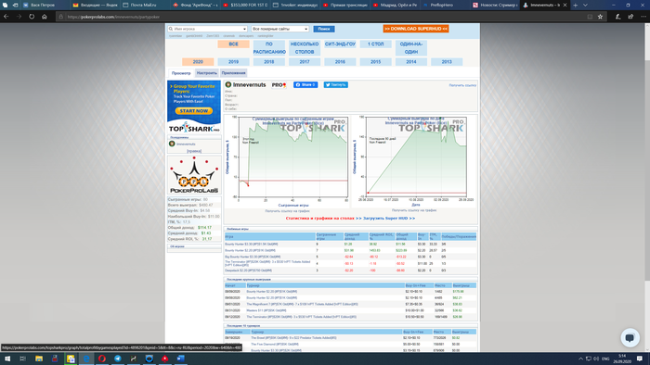Click the set-aside tabs icon
This screenshot has height=365, width=650.
(x=16, y=5)
